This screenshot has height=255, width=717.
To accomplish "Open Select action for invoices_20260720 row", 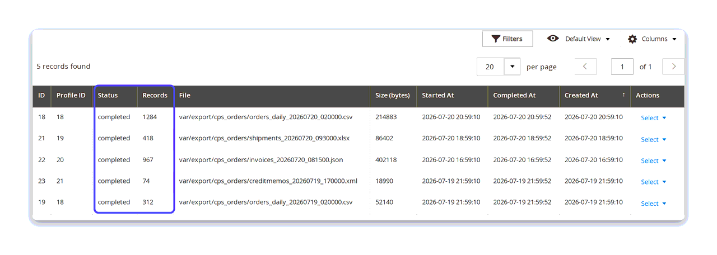I will click(x=654, y=161).
